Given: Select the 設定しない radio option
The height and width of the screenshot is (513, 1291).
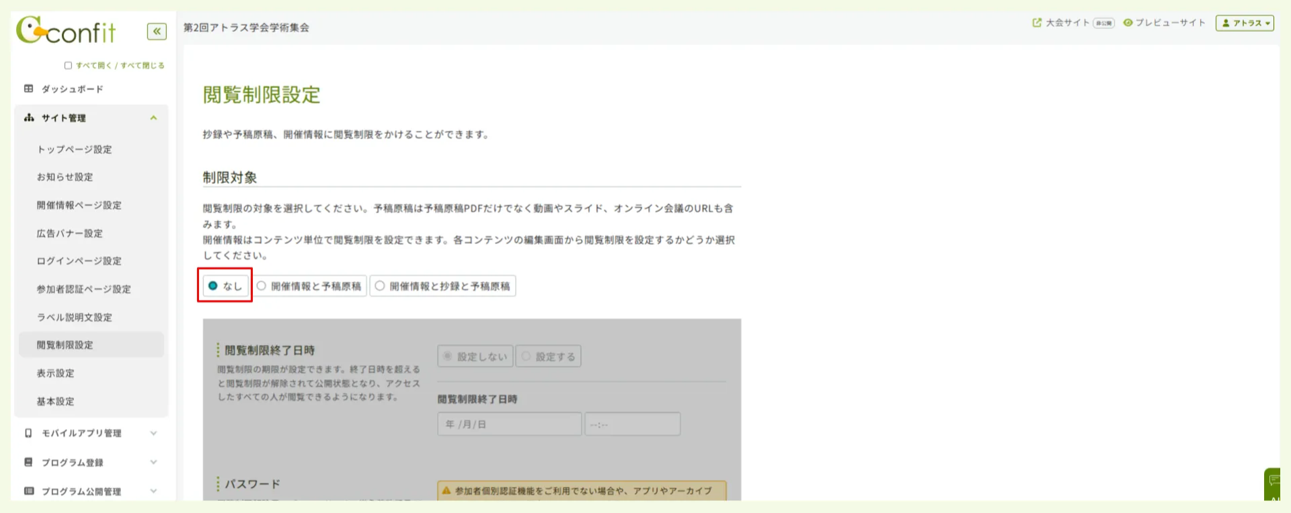Looking at the screenshot, I should tap(448, 356).
